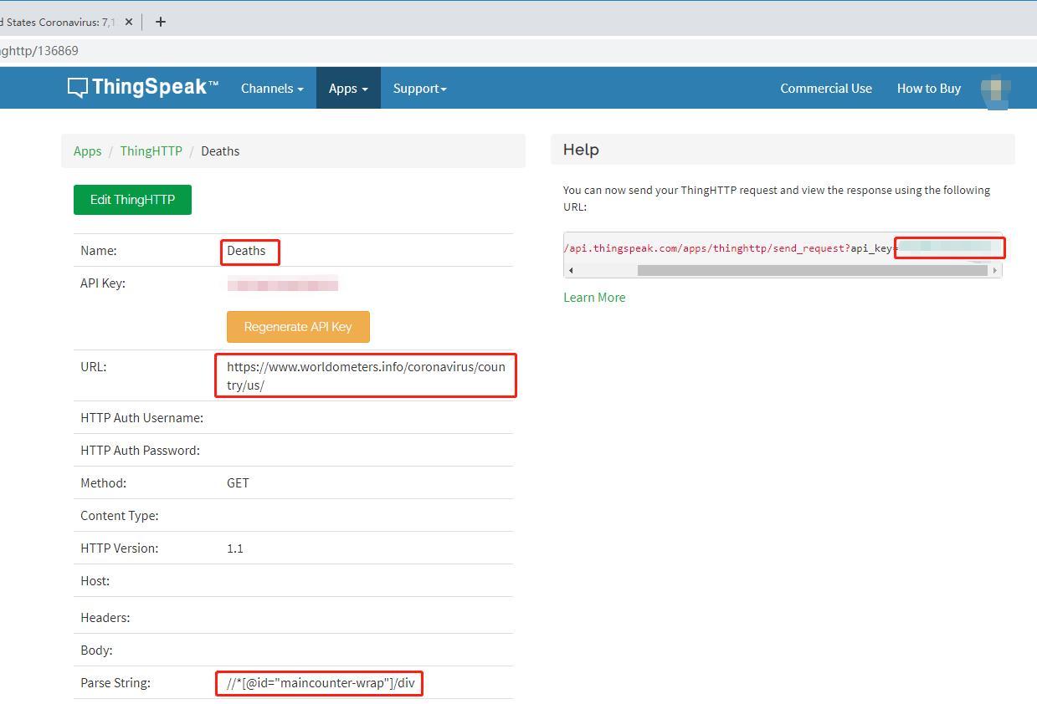
Task: Click the Parse String value maincounter-wrap
Action: [x=321, y=683]
